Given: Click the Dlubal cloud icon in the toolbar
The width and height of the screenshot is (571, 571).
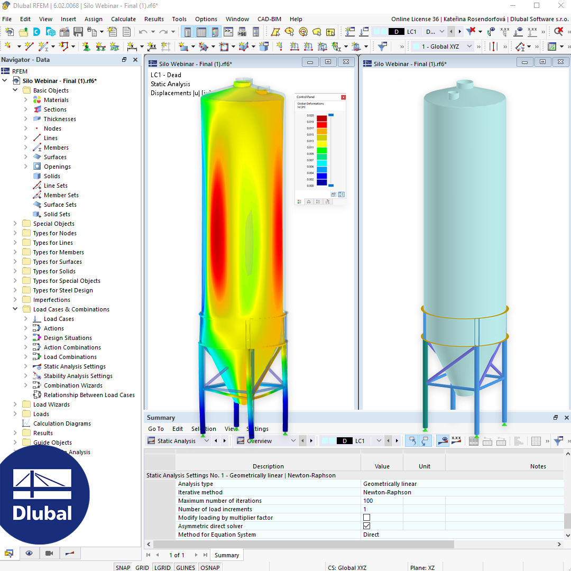Looking at the screenshot, I should tap(37, 32).
